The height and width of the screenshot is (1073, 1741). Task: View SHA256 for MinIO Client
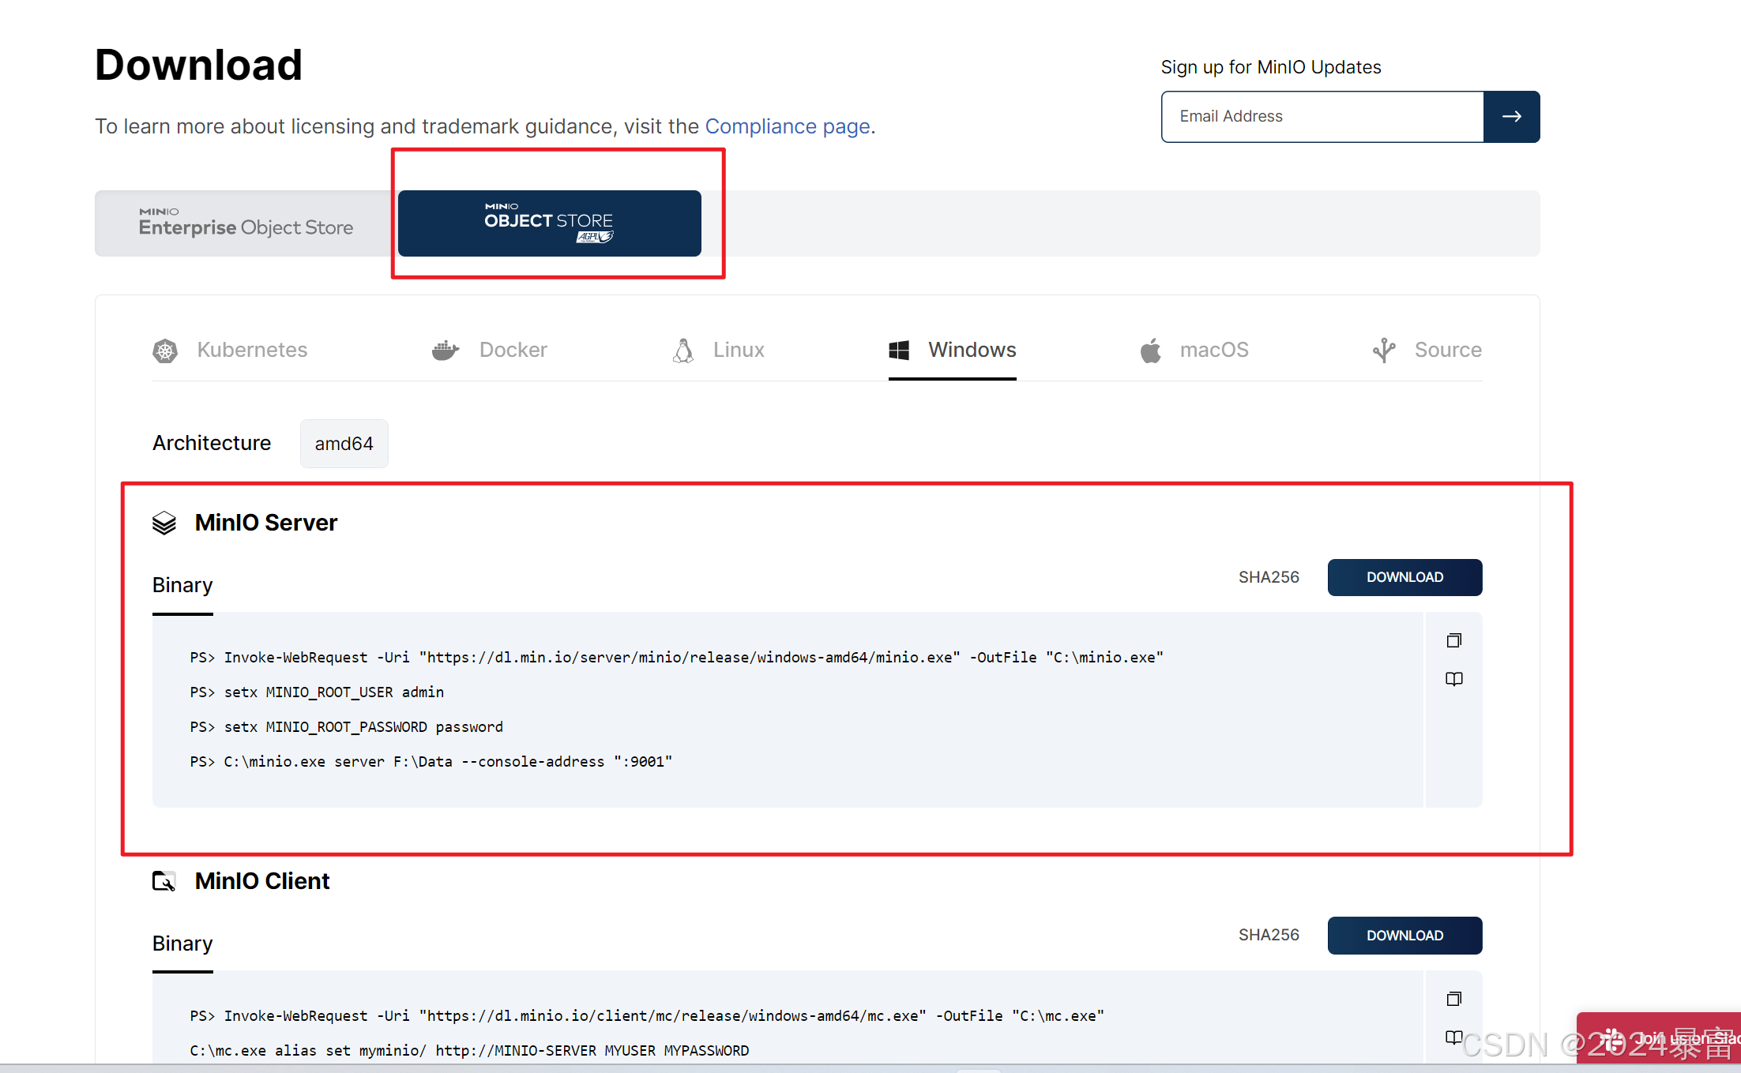coord(1269,936)
